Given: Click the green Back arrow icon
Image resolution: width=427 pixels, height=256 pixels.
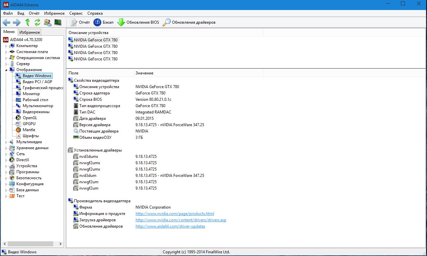Looking at the screenshot, I should tap(6, 22).
